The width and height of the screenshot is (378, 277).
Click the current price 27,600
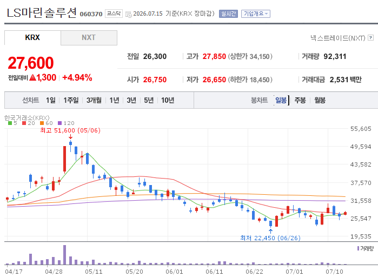[31, 63]
